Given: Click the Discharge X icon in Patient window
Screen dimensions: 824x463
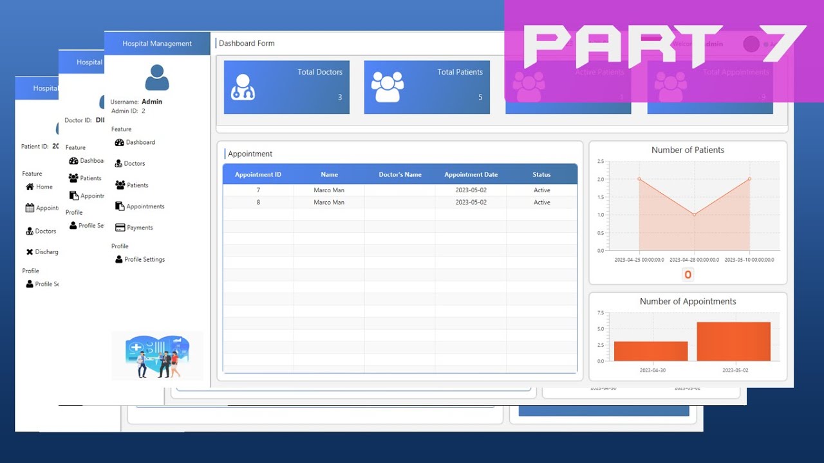Looking at the screenshot, I should (x=30, y=252).
